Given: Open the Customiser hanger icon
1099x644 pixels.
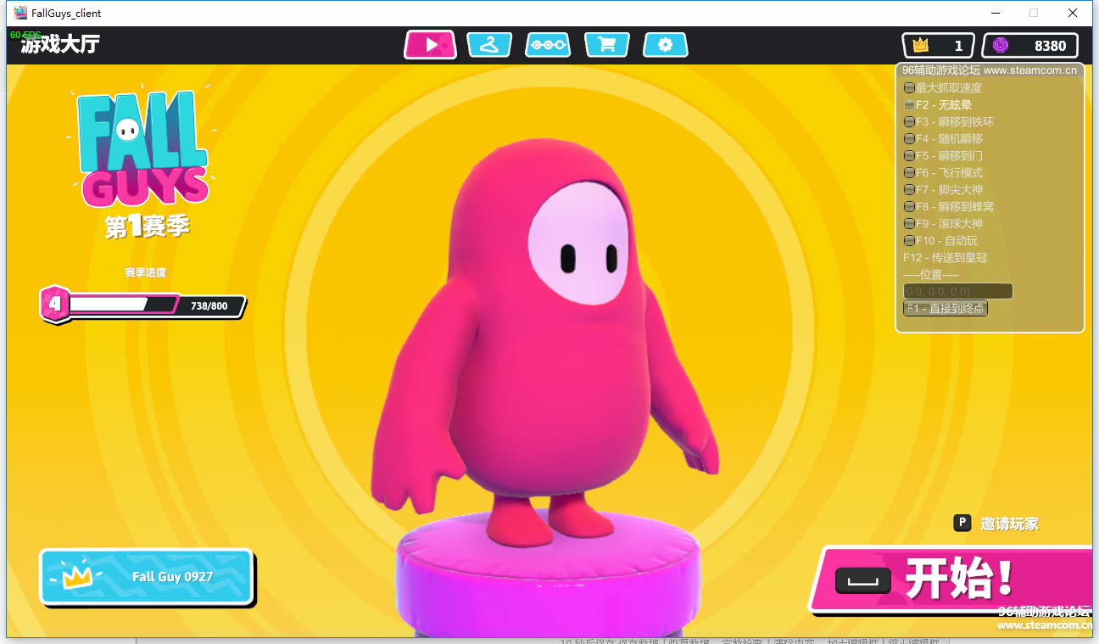Looking at the screenshot, I should 489,45.
